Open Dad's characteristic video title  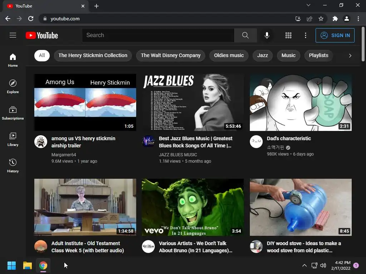coord(289,138)
